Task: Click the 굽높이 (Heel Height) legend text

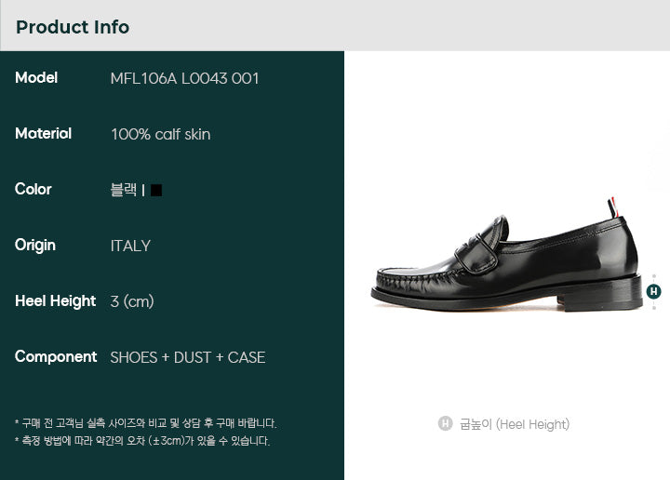Action: click(x=515, y=424)
